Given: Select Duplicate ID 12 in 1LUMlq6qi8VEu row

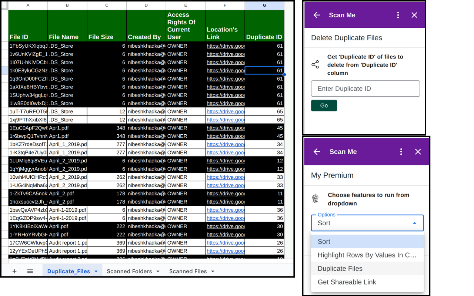Looking at the screenshot, I should [x=264, y=161].
